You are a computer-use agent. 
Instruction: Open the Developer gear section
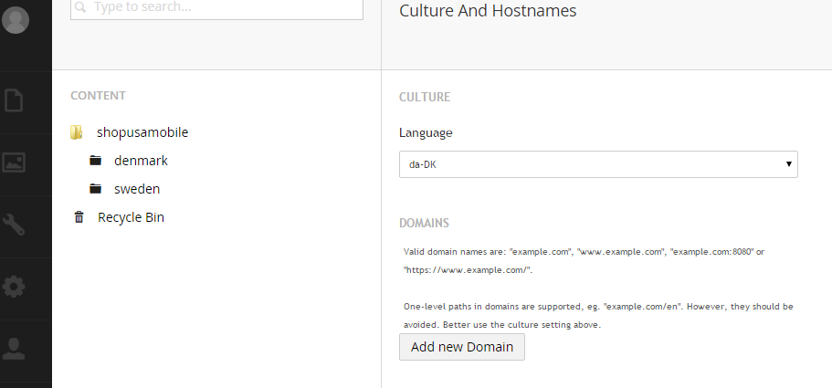coord(14,287)
